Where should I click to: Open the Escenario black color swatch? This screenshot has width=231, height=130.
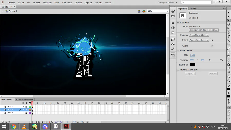[x=192, y=65]
